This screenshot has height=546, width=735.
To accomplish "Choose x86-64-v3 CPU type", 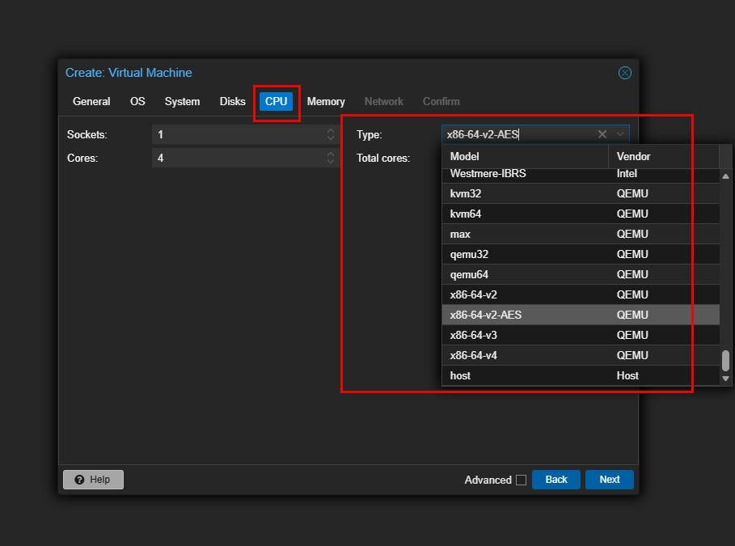I will (x=581, y=334).
